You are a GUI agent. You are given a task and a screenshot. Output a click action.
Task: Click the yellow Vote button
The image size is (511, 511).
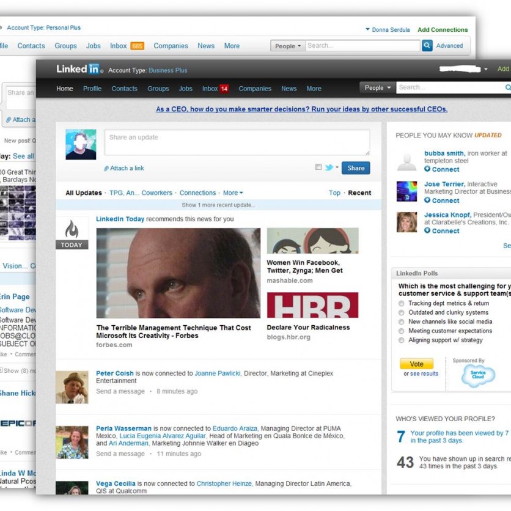(416, 364)
